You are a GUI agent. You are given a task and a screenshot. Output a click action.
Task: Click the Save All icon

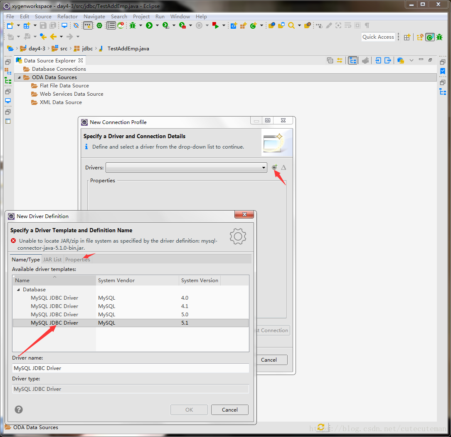[53, 26]
